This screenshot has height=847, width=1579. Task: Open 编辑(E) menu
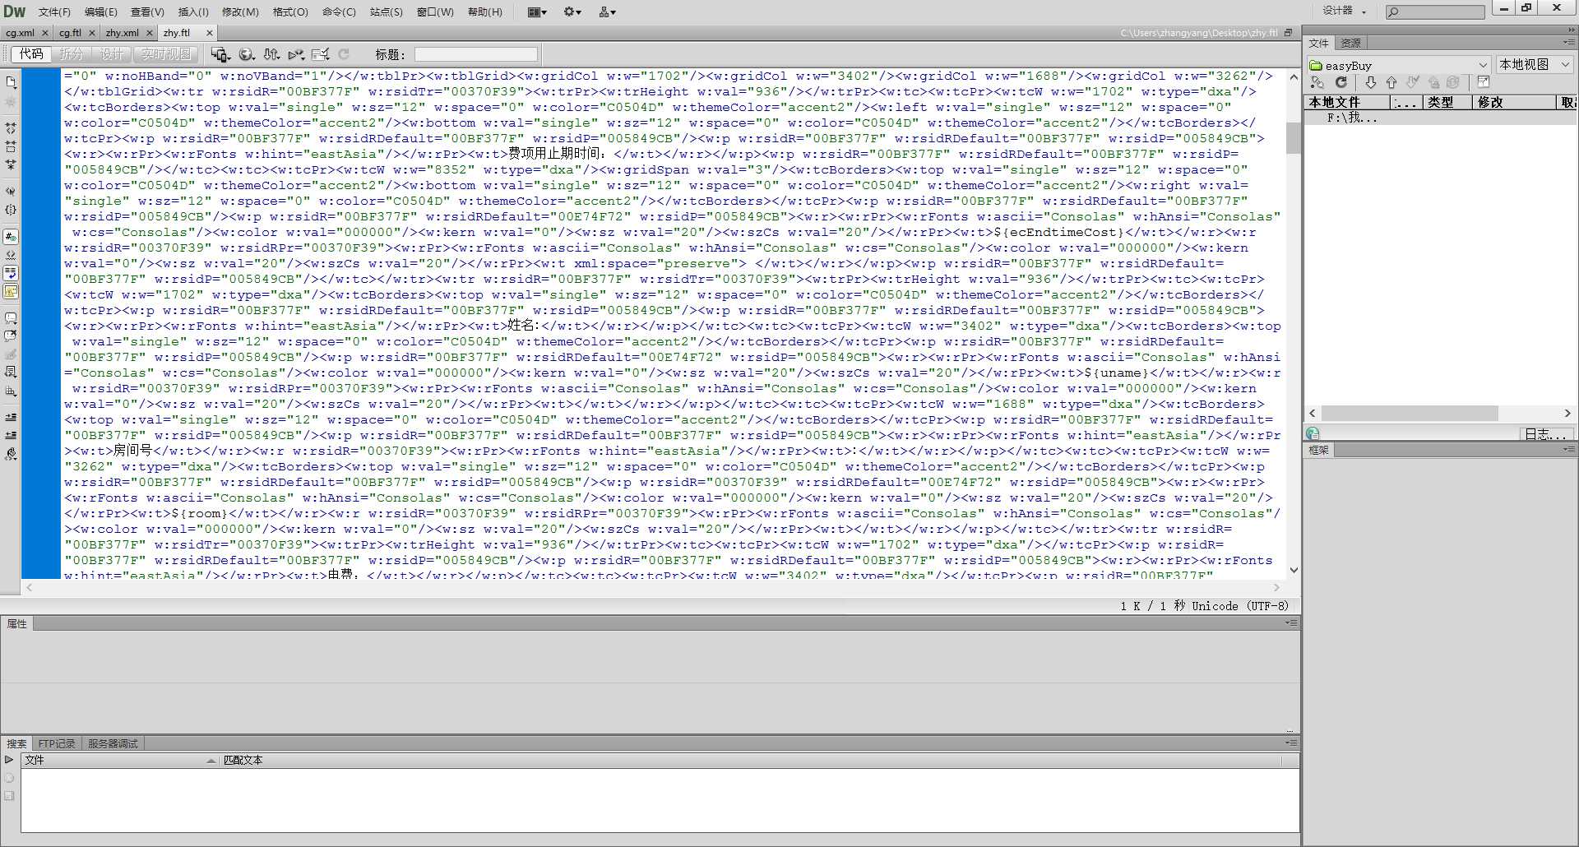pyautogui.click(x=100, y=12)
